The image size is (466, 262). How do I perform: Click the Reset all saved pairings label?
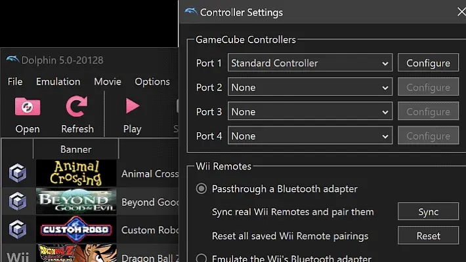[x=290, y=236]
